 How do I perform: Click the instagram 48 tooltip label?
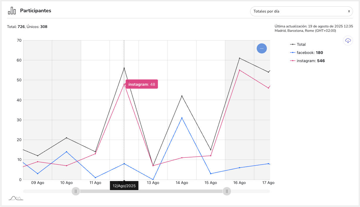pos(142,84)
